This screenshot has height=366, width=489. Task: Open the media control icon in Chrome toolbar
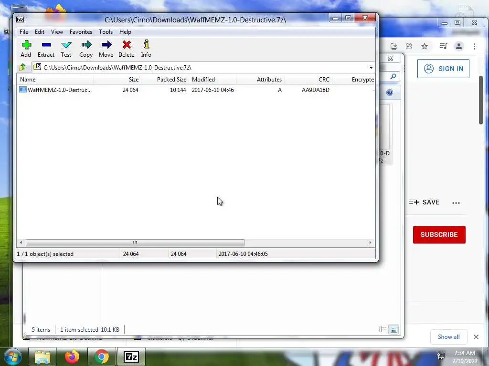443,46
